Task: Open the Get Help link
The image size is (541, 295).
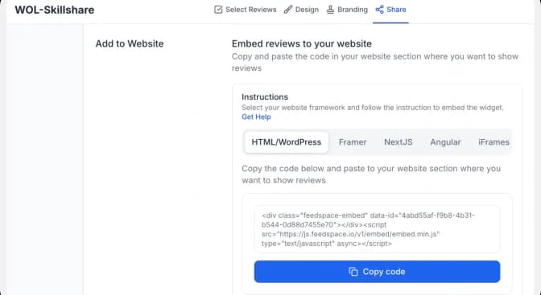Action: tap(256, 117)
